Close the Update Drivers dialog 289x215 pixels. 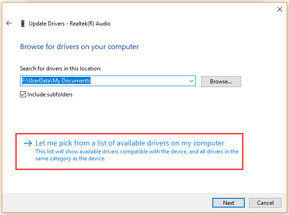(279, 9)
